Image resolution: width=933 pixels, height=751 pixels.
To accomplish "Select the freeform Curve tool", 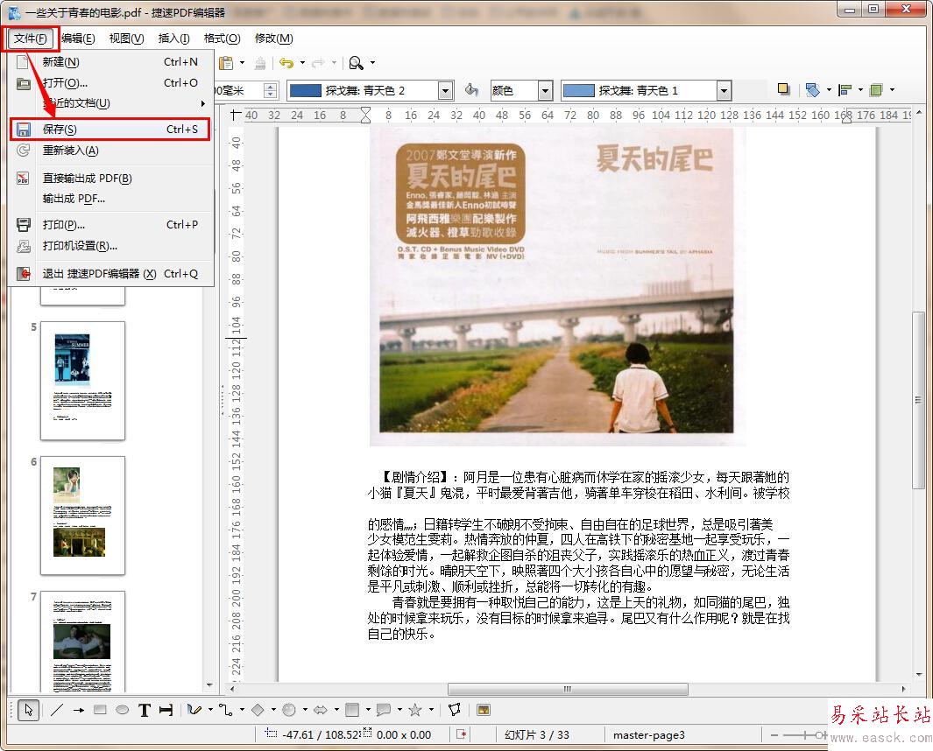I will [194, 710].
